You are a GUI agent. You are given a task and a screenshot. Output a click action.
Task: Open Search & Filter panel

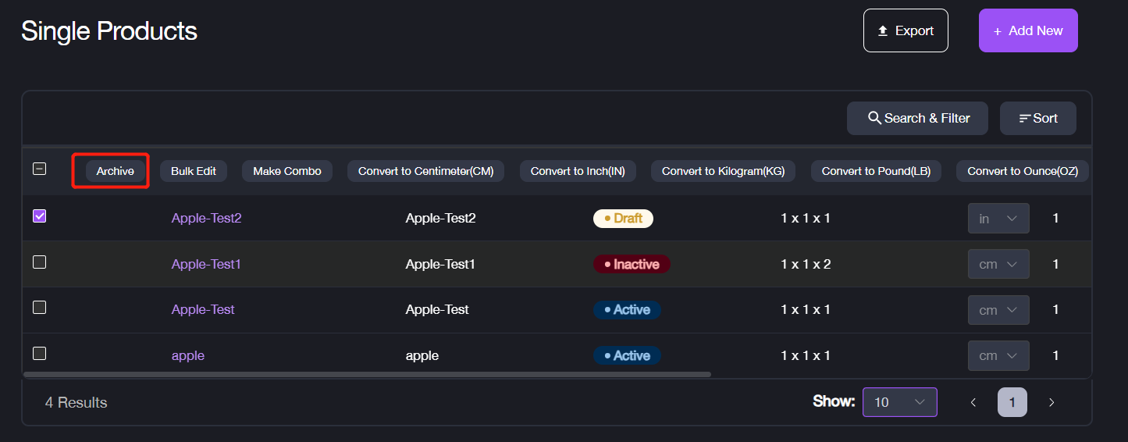[x=917, y=119]
